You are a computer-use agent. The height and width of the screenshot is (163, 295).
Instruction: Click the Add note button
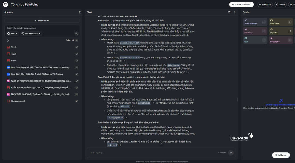pos(281,155)
